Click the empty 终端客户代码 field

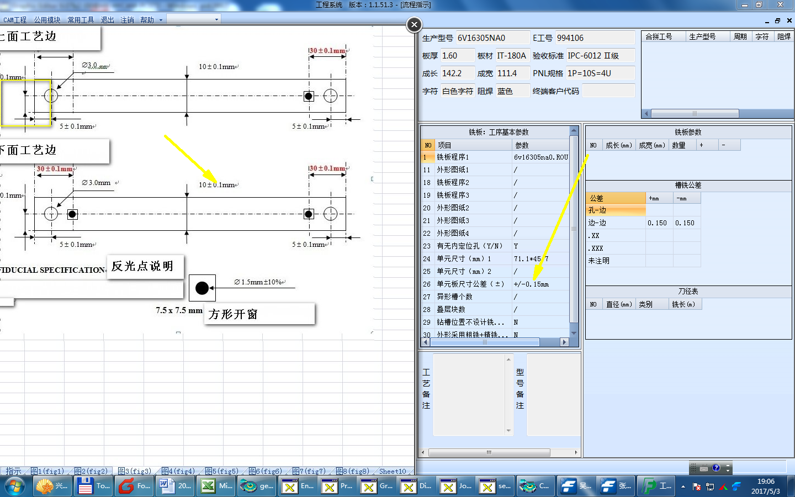tap(608, 91)
